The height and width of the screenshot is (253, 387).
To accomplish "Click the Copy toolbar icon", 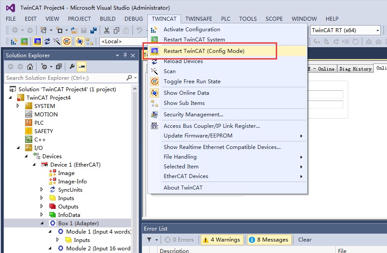I will (116, 30).
